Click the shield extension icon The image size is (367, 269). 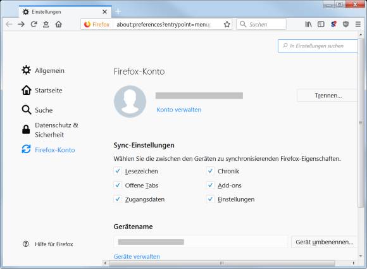pos(345,24)
